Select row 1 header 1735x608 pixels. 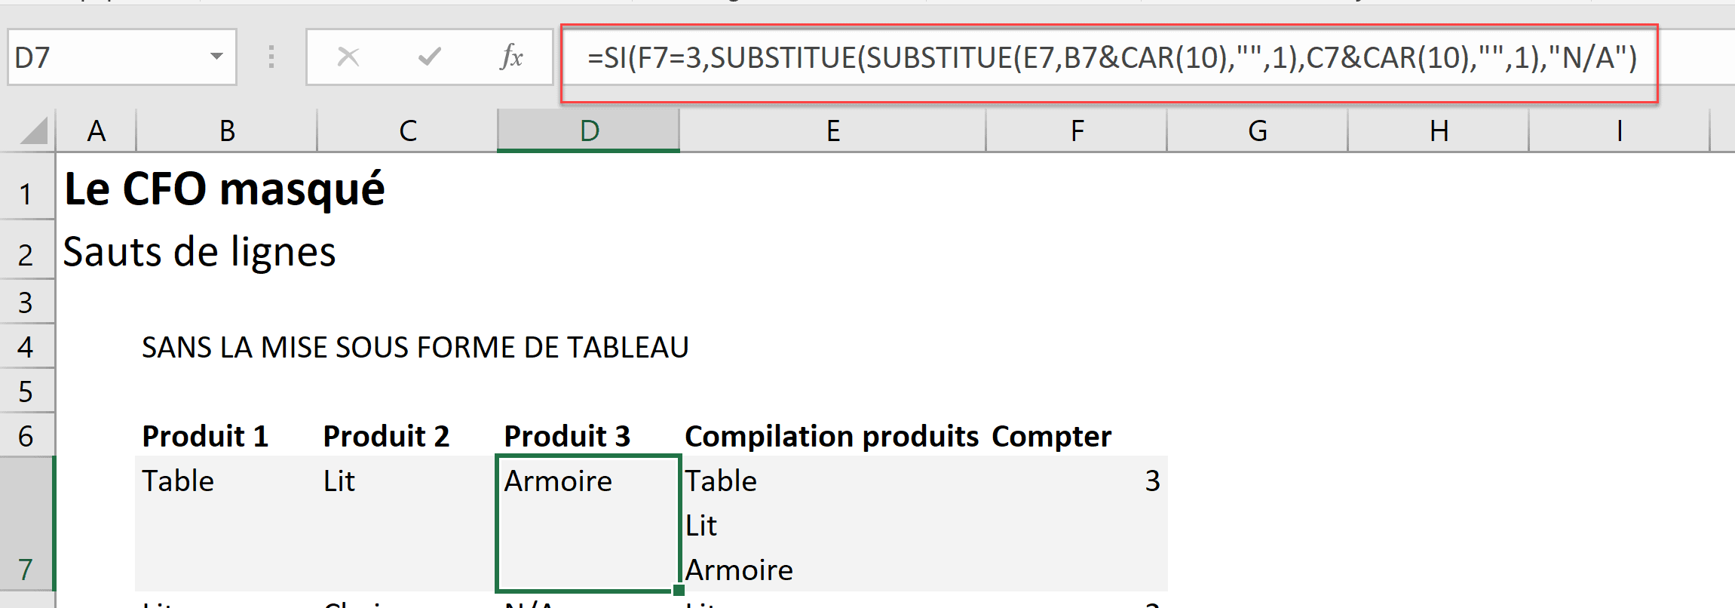tap(26, 194)
